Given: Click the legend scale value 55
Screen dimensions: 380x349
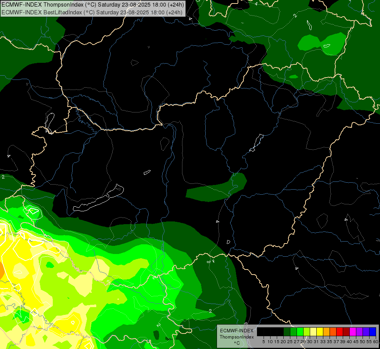Looking at the screenshot, I should [x=369, y=342].
